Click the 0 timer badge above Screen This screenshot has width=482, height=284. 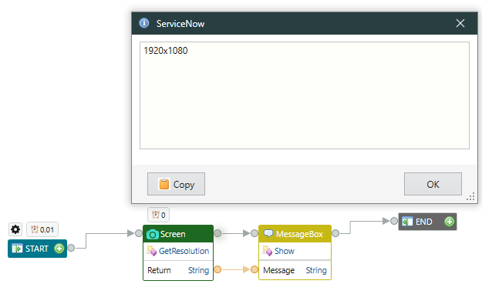pyautogui.click(x=159, y=215)
